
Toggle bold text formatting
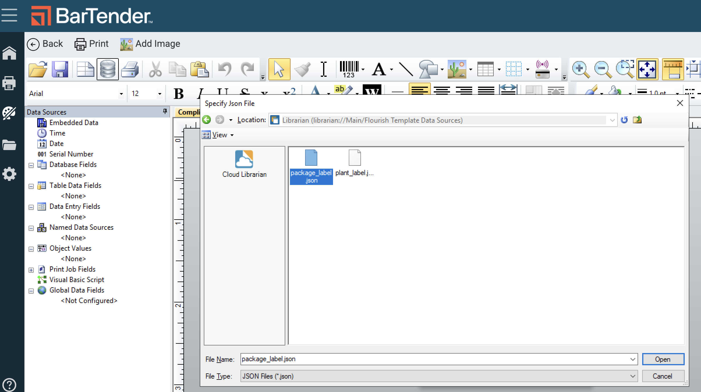coord(178,94)
